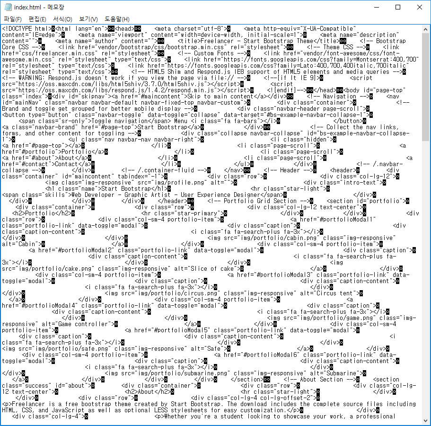Click on "Toggle navigation" span text

coord(120,121)
